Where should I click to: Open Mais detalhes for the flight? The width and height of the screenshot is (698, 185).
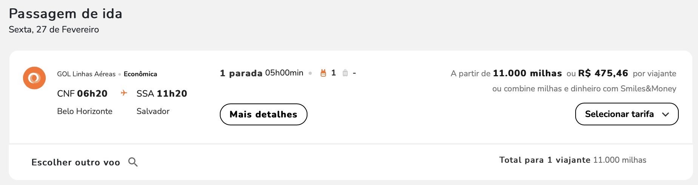click(x=264, y=114)
